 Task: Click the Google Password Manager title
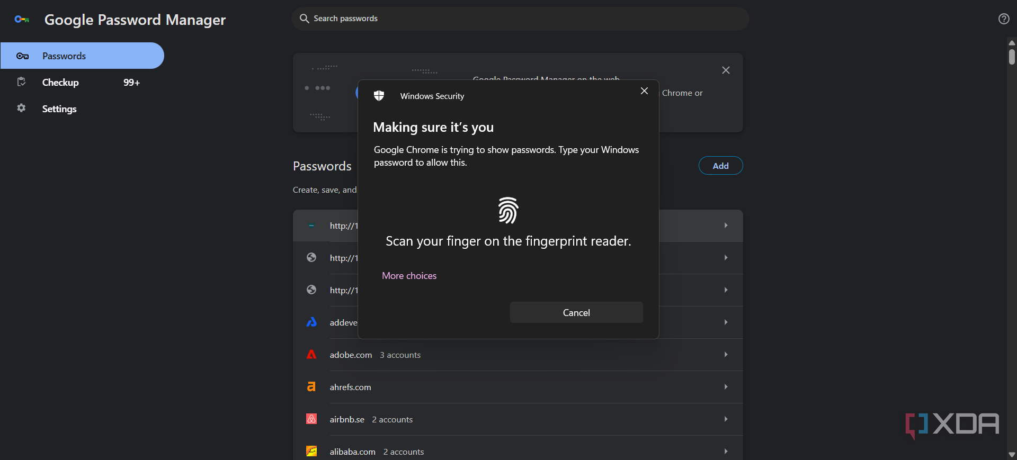point(135,20)
